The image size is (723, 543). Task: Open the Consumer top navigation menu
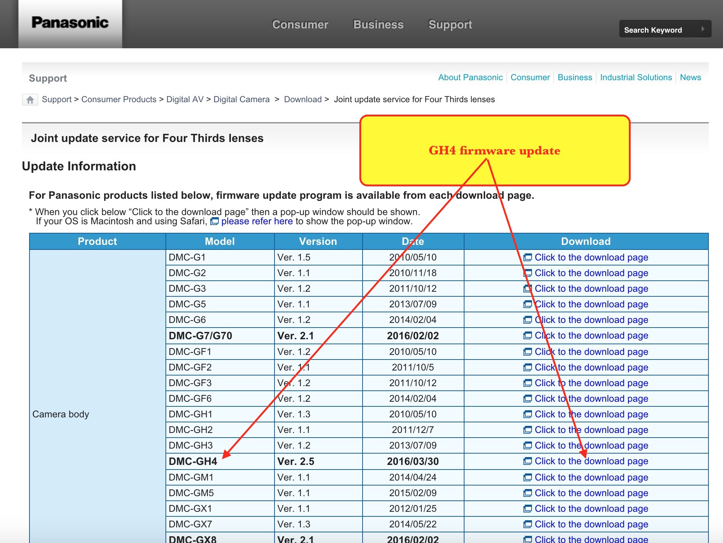pos(300,24)
